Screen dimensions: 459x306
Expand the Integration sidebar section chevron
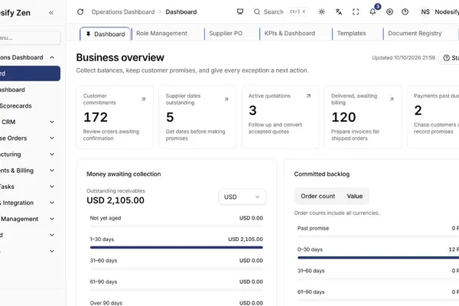52,203
